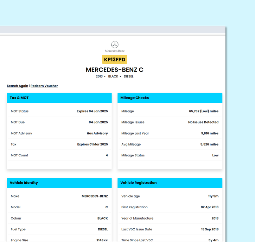Click the MERCEDES-BENZ C heading
This screenshot has width=255, height=242.
tap(115, 70)
